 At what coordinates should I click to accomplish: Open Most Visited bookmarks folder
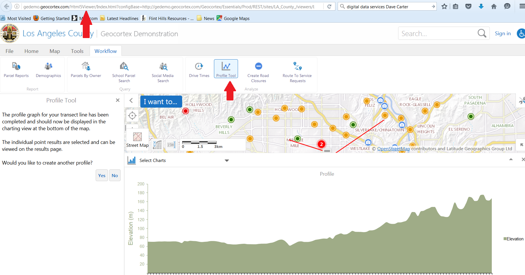(16, 18)
